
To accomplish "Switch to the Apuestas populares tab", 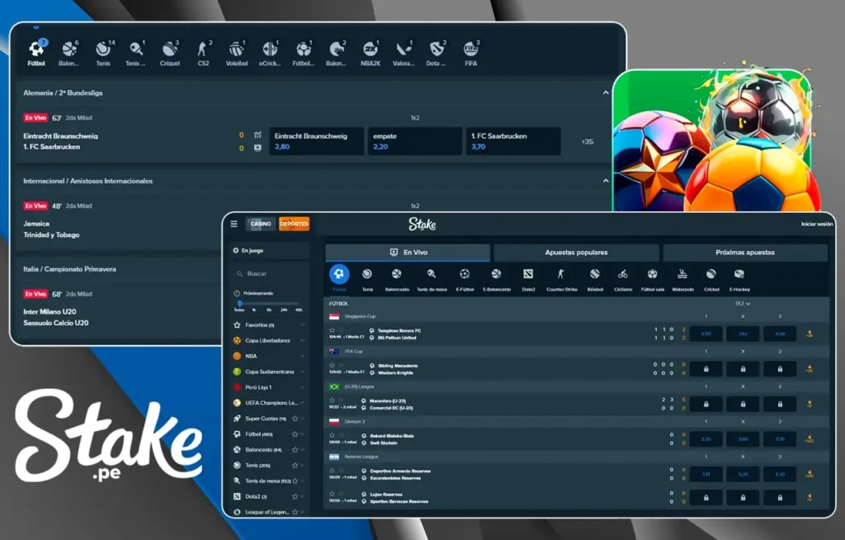I will 576,253.
